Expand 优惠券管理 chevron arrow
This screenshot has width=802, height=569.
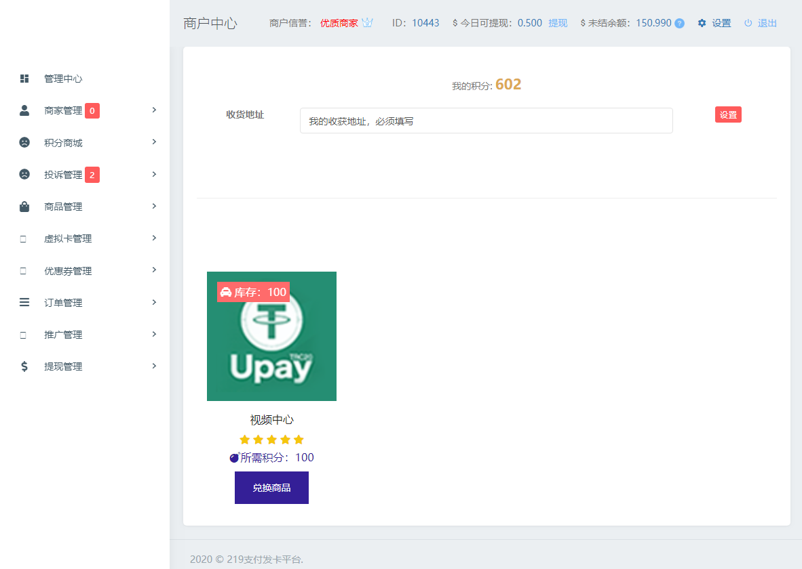coord(154,270)
